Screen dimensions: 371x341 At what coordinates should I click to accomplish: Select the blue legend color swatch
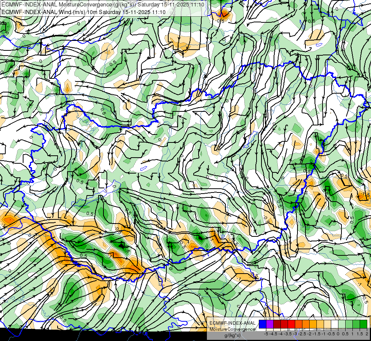(263, 324)
